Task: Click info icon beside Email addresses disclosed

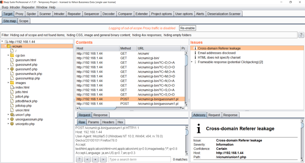Action: (x=195, y=53)
